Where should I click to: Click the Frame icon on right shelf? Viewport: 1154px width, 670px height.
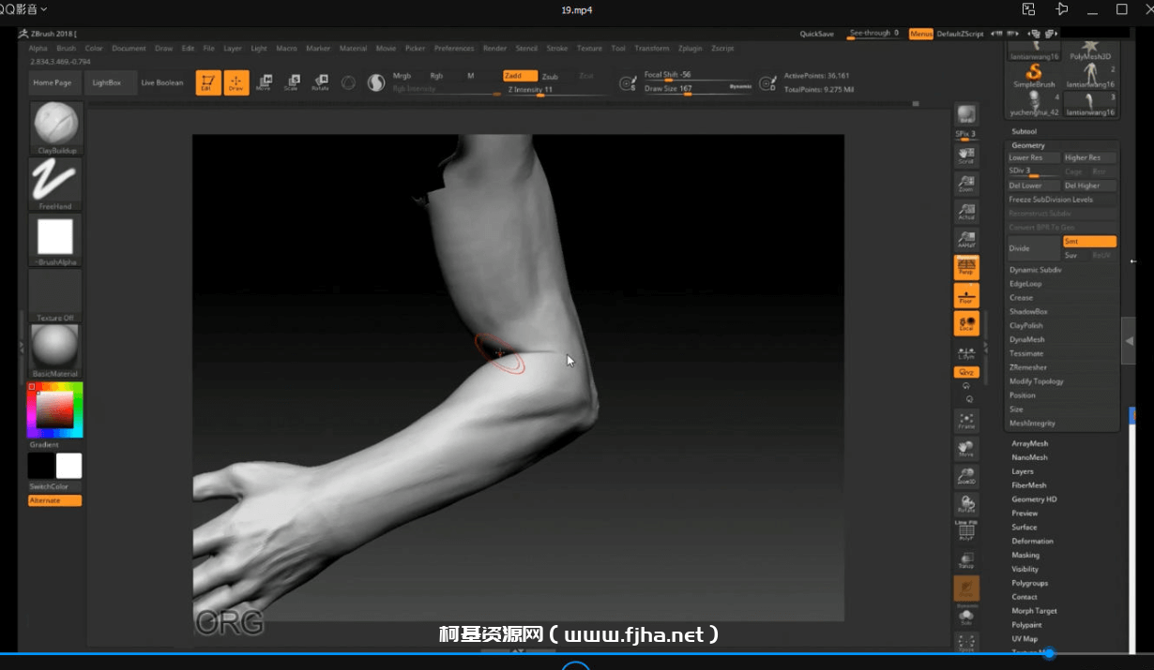pos(966,421)
